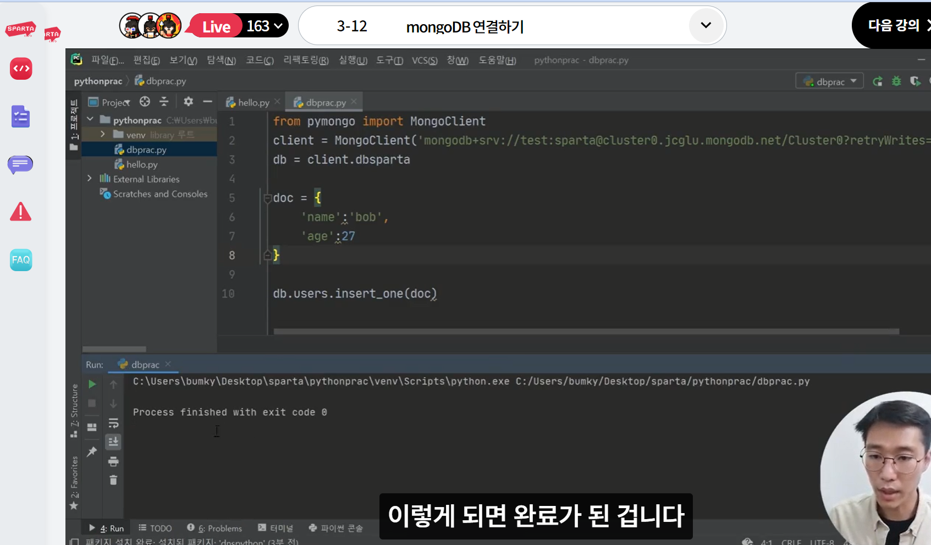Open the dbprac run configuration dropdown
931x545 pixels.
(x=829, y=81)
